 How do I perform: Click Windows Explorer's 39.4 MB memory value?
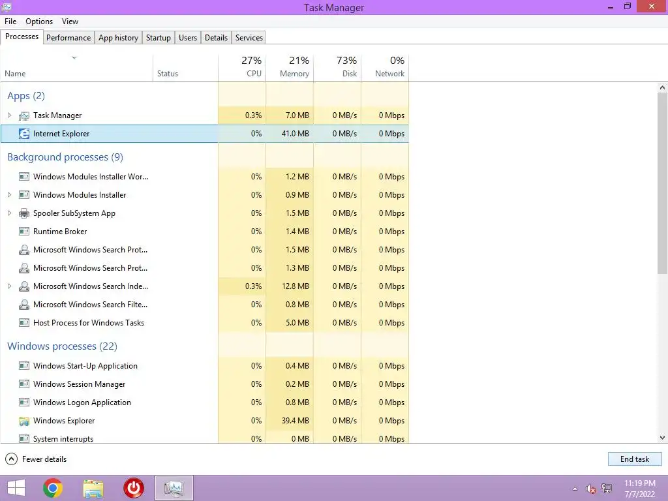pyautogui.click(x=296, y=421)
